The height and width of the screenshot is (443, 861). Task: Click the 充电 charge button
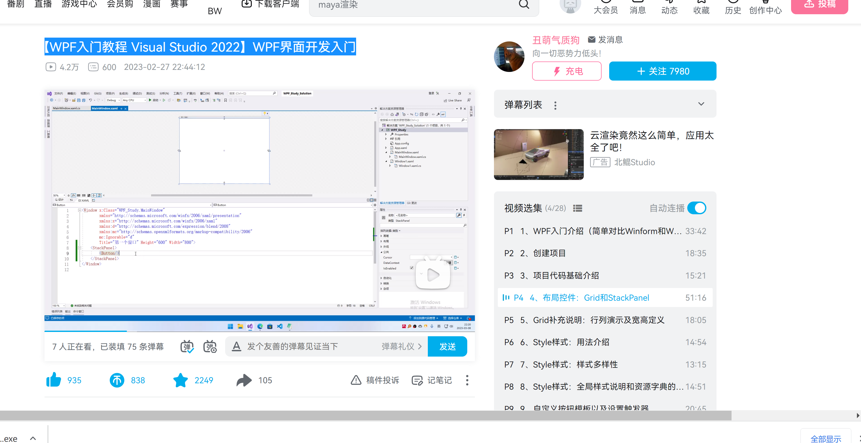point(566,71)
